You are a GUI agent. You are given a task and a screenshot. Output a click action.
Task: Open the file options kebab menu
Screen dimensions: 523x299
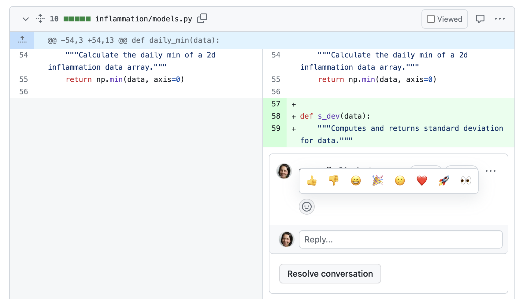point(500,19)
